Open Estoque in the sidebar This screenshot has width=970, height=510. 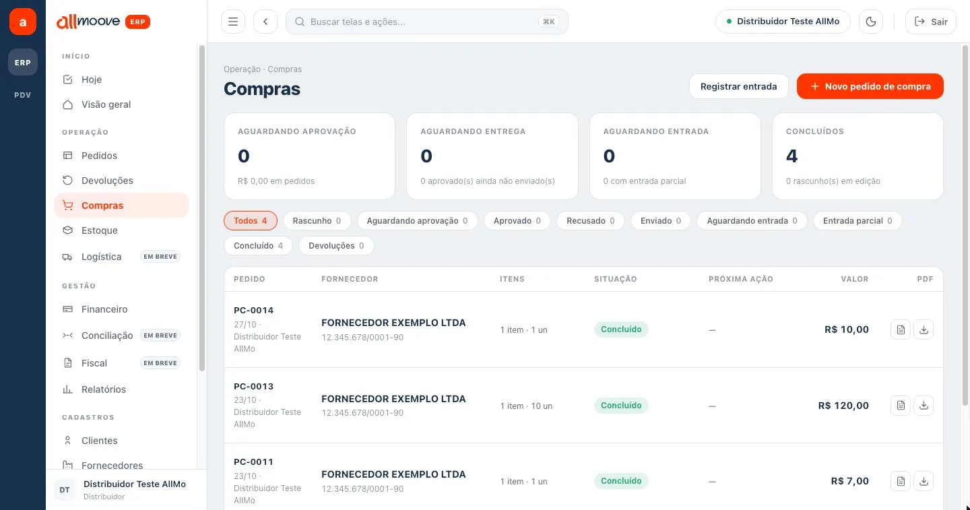(x=121, y=230)
